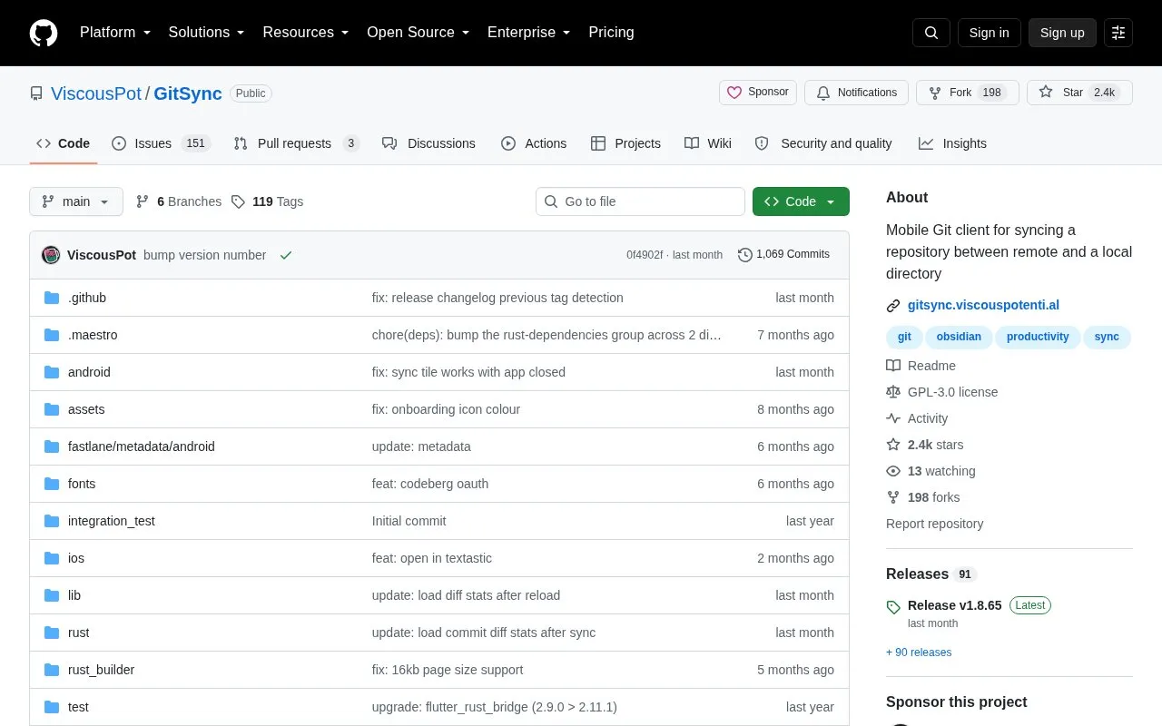
Task: Expand the Platform menu
Action: 115,33
